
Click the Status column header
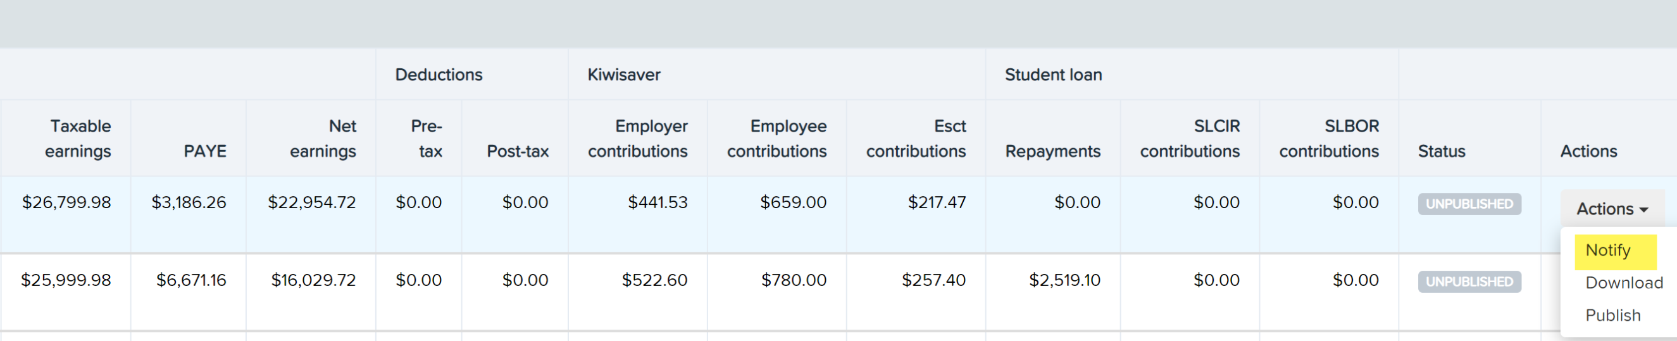[x=1442, y=151]
